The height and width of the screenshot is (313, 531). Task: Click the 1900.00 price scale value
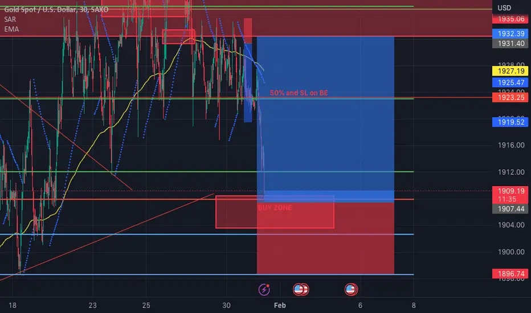[x=510, y=252]
